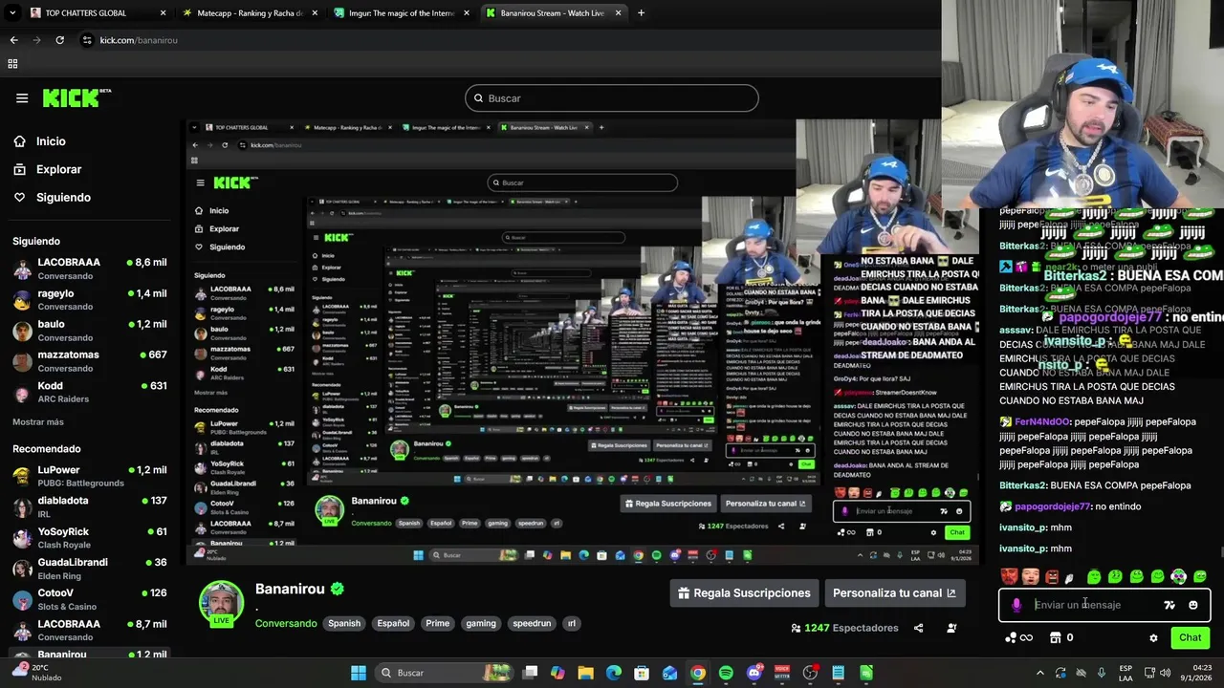Click the green Chat send button
Image resolution: width=1224 pixels, height=688 pixels.
click(x=1191, y=637)
